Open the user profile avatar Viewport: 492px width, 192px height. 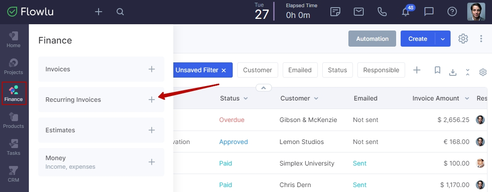click(x=476, y=12)
